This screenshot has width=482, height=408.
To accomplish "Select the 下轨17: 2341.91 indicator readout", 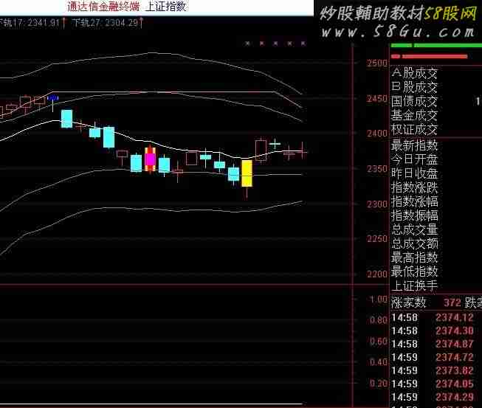I will point(32,23).
